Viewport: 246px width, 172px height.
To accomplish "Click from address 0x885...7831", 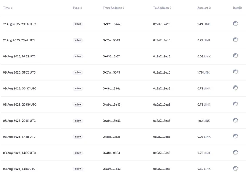I will 111,137.
